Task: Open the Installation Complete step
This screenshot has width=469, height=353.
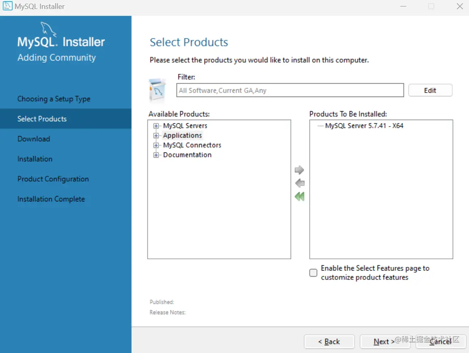Action: (x=51, y=199)
